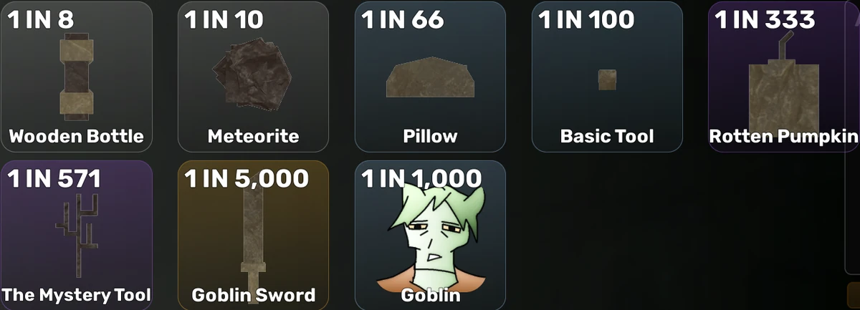The height and width of the screenshot is (310, 860).
Task: Click the 1 IN 8 odds label
Action: [x=41, y=19]
